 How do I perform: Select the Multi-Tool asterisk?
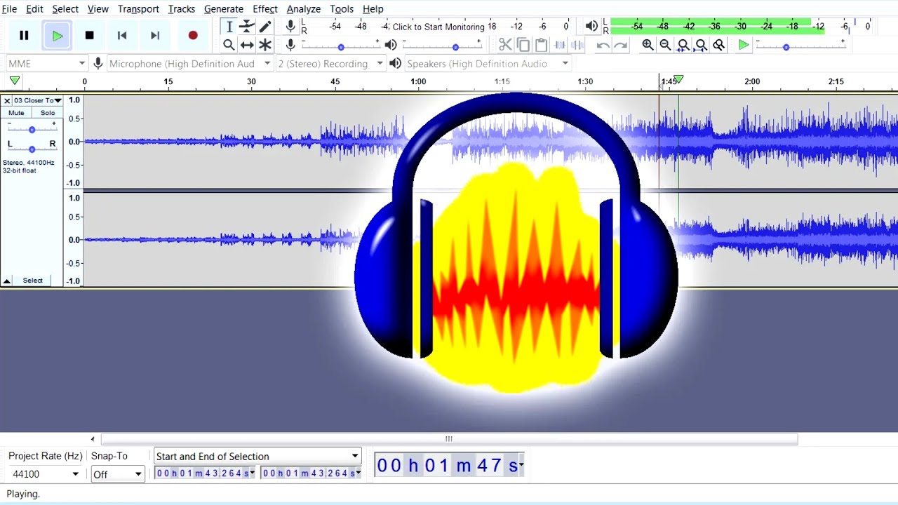(x=265, y=45)
